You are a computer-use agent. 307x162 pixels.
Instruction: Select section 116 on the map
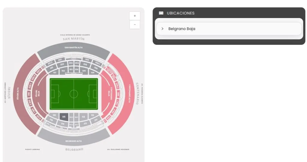[x=54, y=115]
